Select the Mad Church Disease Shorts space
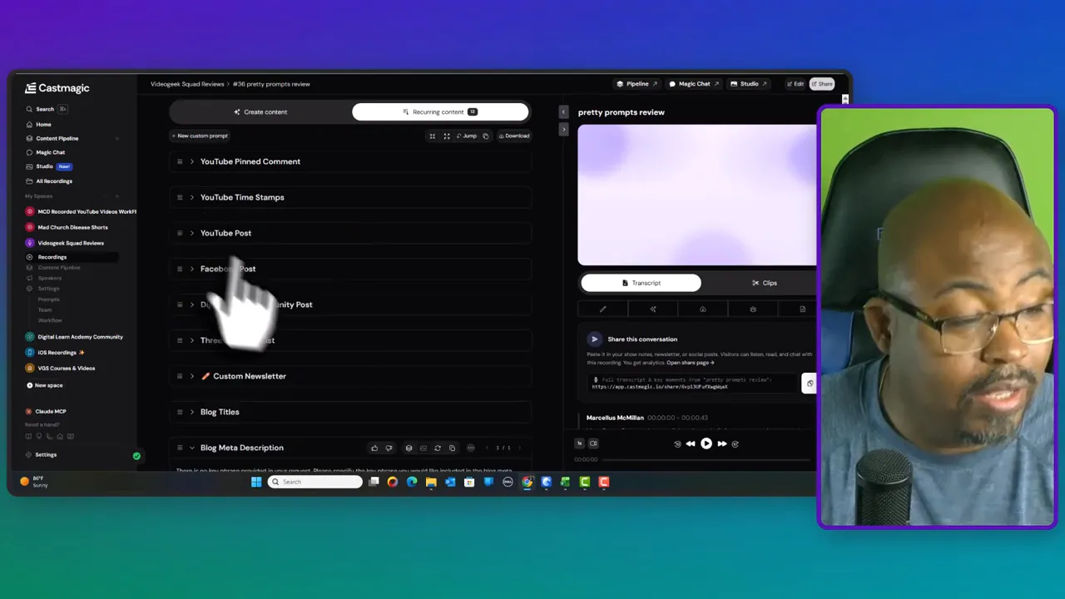 [x=67, y=227]
